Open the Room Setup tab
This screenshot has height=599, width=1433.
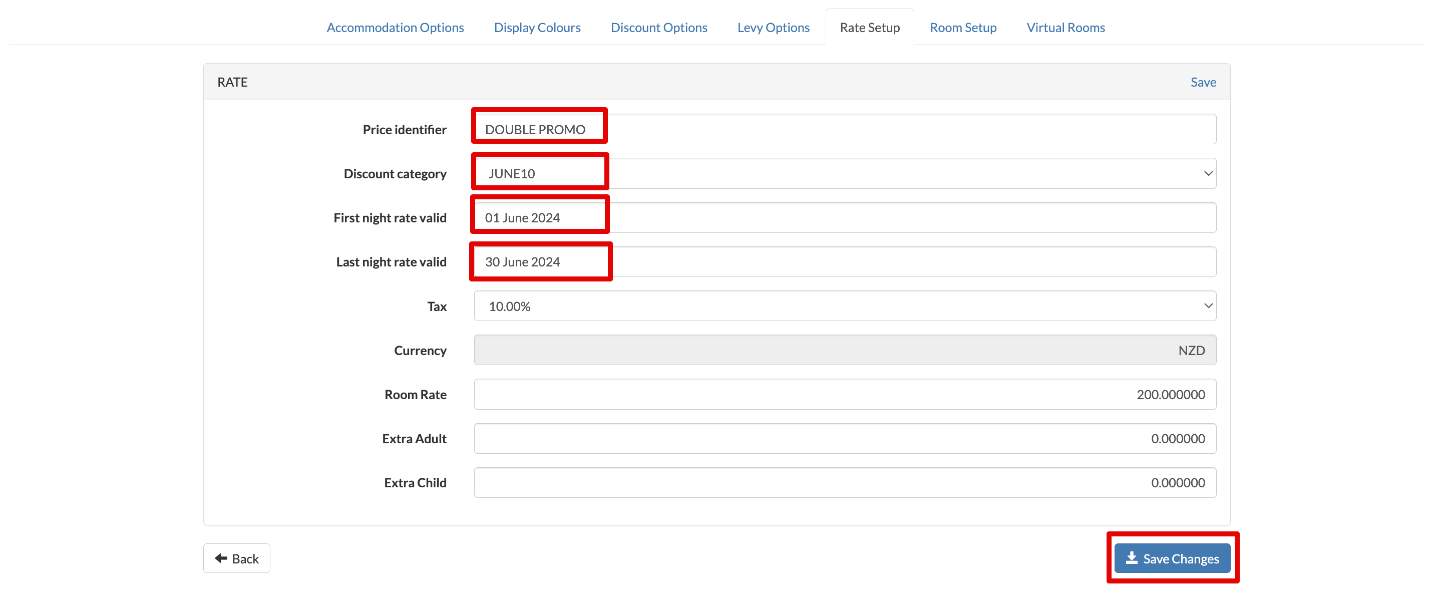(962, 27)
